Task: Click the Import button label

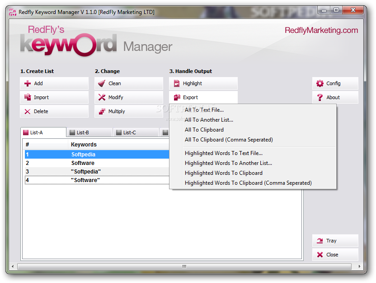Action: point(41,97)
